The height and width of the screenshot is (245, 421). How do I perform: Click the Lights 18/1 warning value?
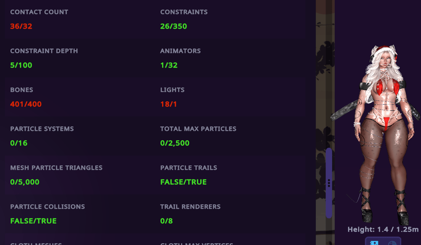168,104
